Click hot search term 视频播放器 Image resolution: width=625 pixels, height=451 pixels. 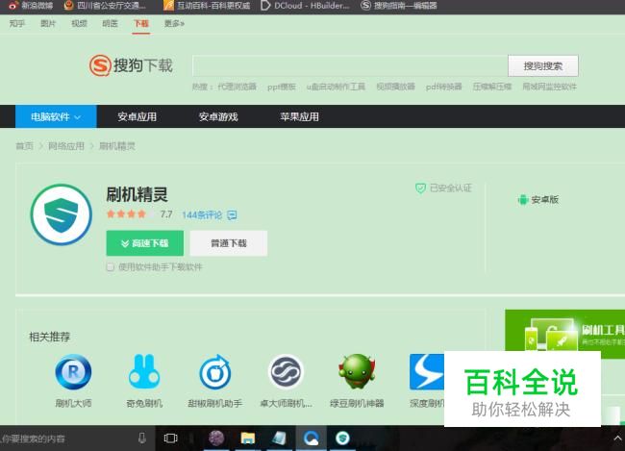pos(395,87)
